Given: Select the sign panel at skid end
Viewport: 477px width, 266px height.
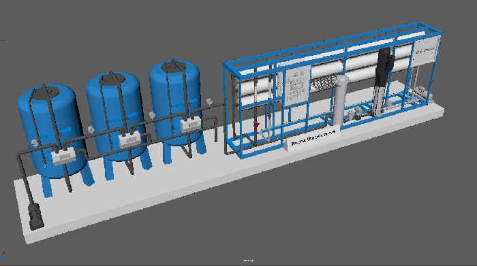Looking at the screenshot, I should click(425, 51).
